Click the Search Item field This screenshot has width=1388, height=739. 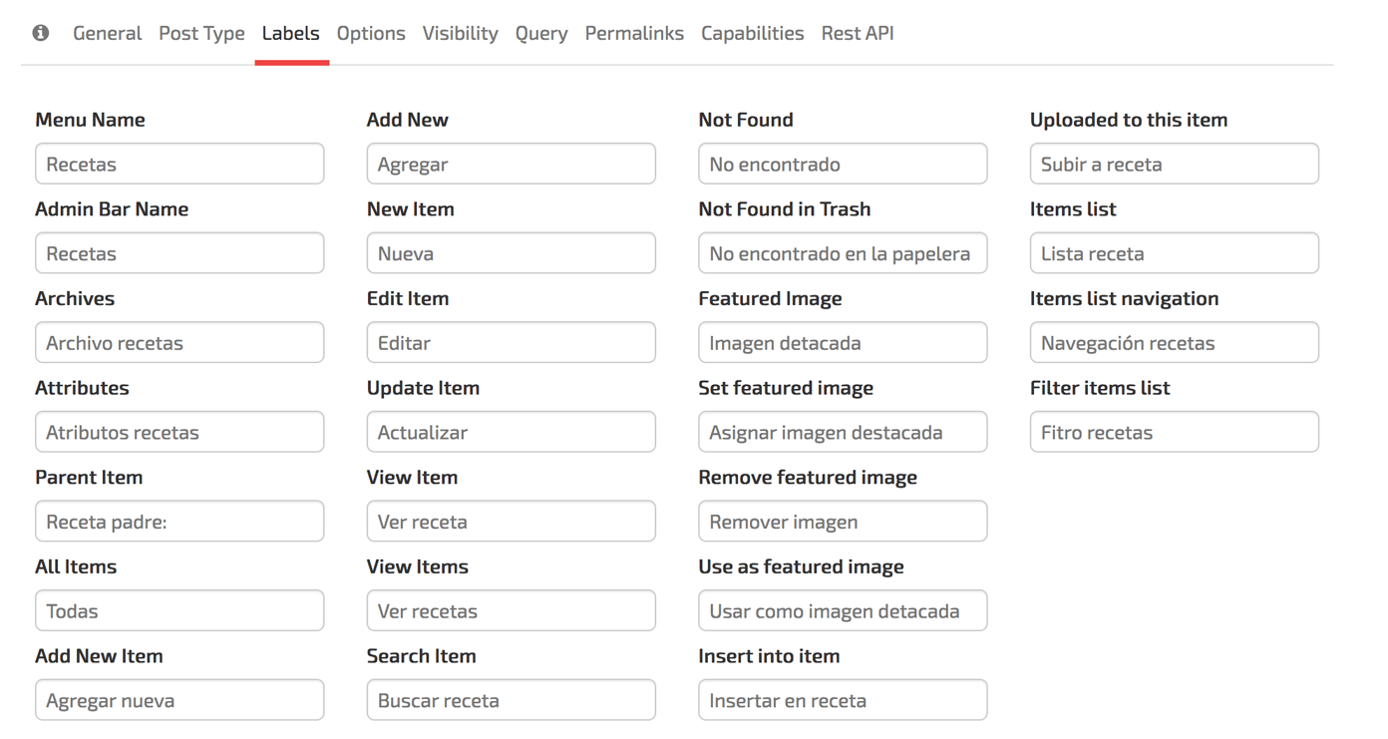[511, 700]
